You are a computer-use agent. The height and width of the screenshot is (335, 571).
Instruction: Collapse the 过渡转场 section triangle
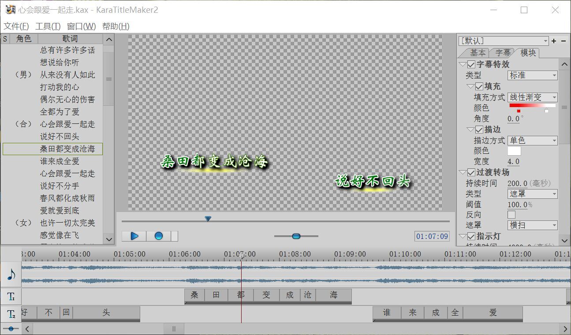tap(463, 172)
